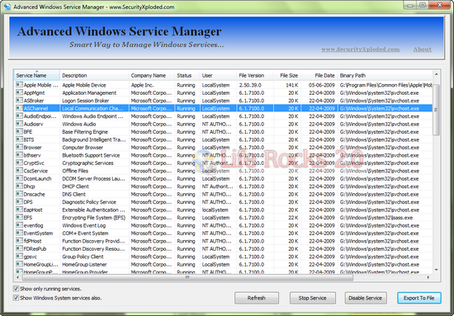Click Export To File button

pos(419,298)
